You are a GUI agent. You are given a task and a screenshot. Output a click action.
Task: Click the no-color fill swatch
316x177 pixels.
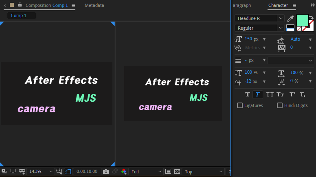(299, 29)
